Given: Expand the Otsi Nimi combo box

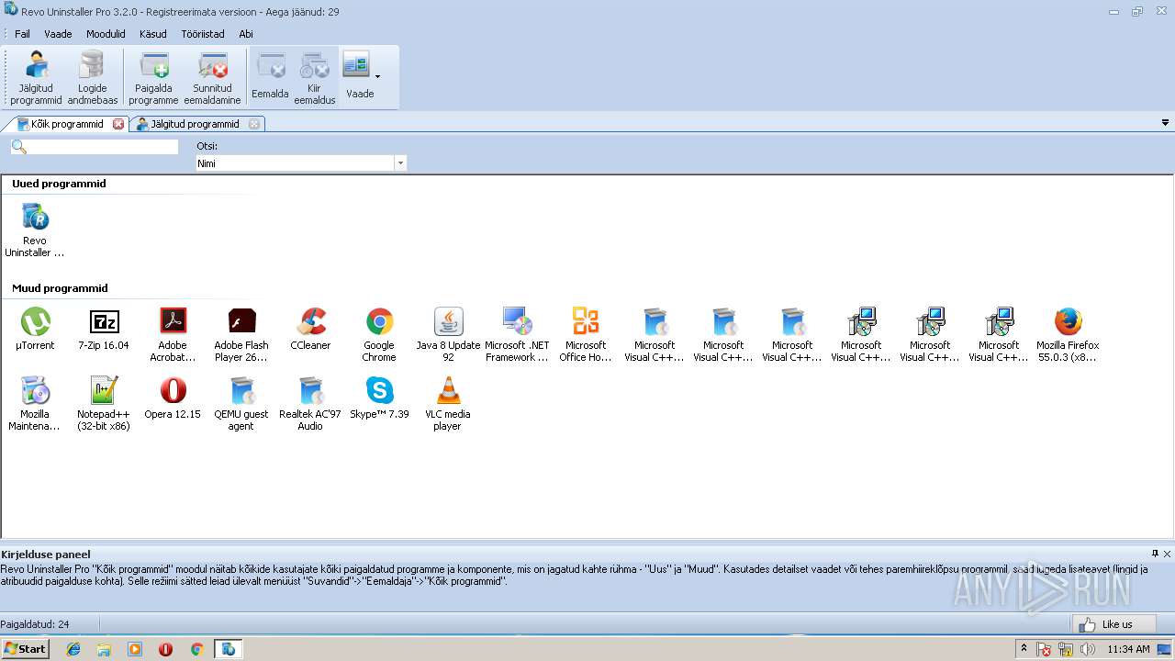Looking at the screenshot, I should click(399, 163).
